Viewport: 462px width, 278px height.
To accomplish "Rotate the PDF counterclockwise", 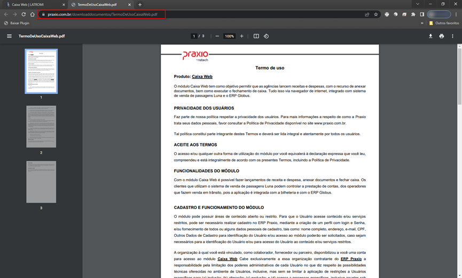I will 266,36.
